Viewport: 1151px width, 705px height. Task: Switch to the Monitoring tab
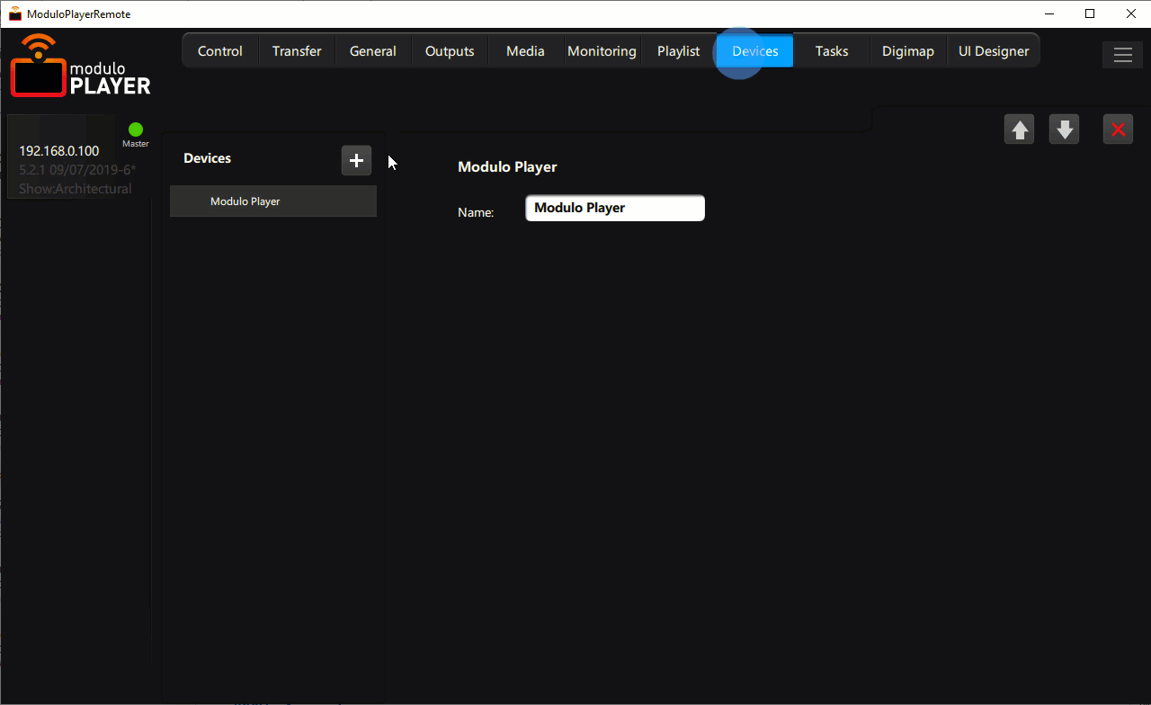602,51
